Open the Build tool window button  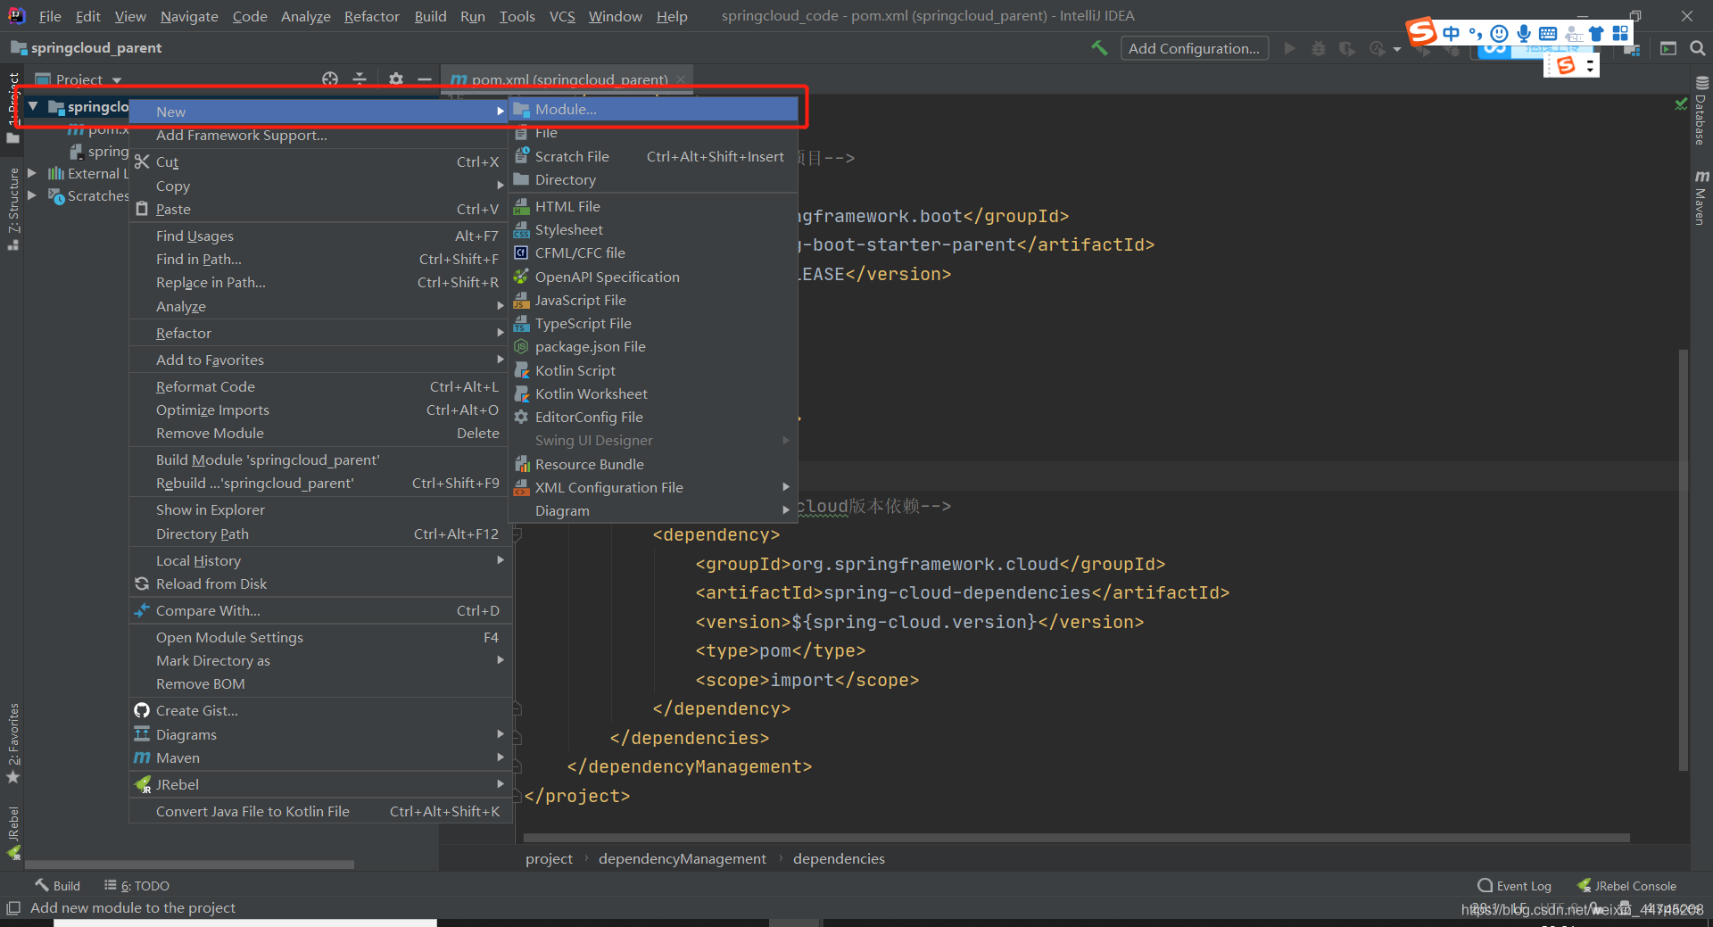coord(57,885)
